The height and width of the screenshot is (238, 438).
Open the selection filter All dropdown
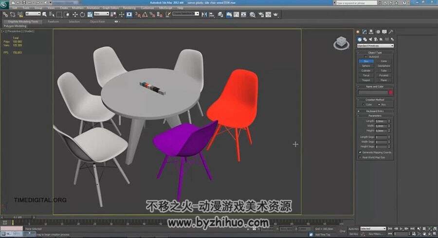click(33, 14)
